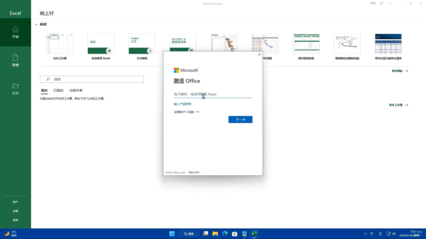
Task: Select the Open (打开) sidebar item
Action: click(16, 89)
